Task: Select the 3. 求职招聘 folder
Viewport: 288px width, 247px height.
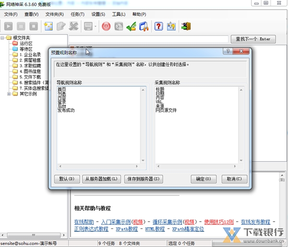Action: (x=30, y=66)
